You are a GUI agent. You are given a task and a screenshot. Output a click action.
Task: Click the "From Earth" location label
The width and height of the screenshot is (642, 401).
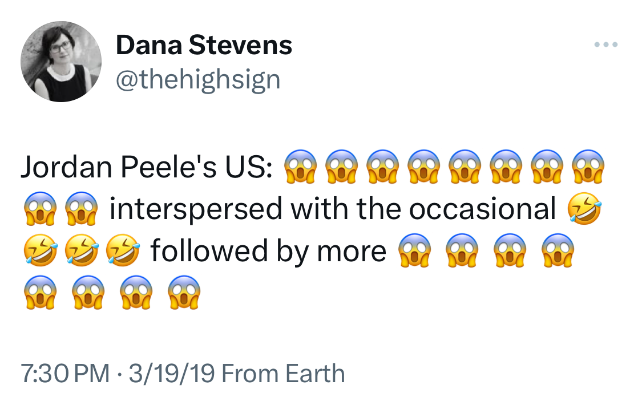tap(283, 374)
